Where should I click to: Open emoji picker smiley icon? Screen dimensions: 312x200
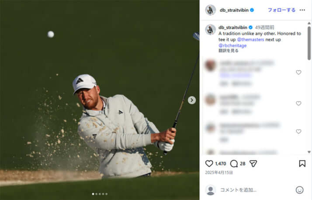pos(299,190)
